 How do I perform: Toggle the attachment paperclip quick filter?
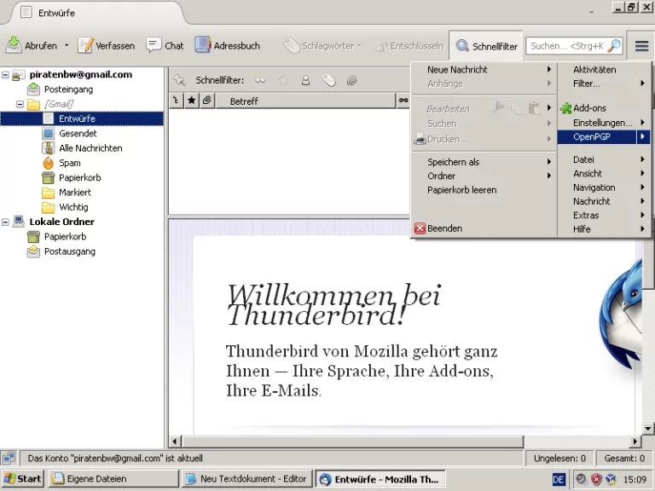[352, 81]
